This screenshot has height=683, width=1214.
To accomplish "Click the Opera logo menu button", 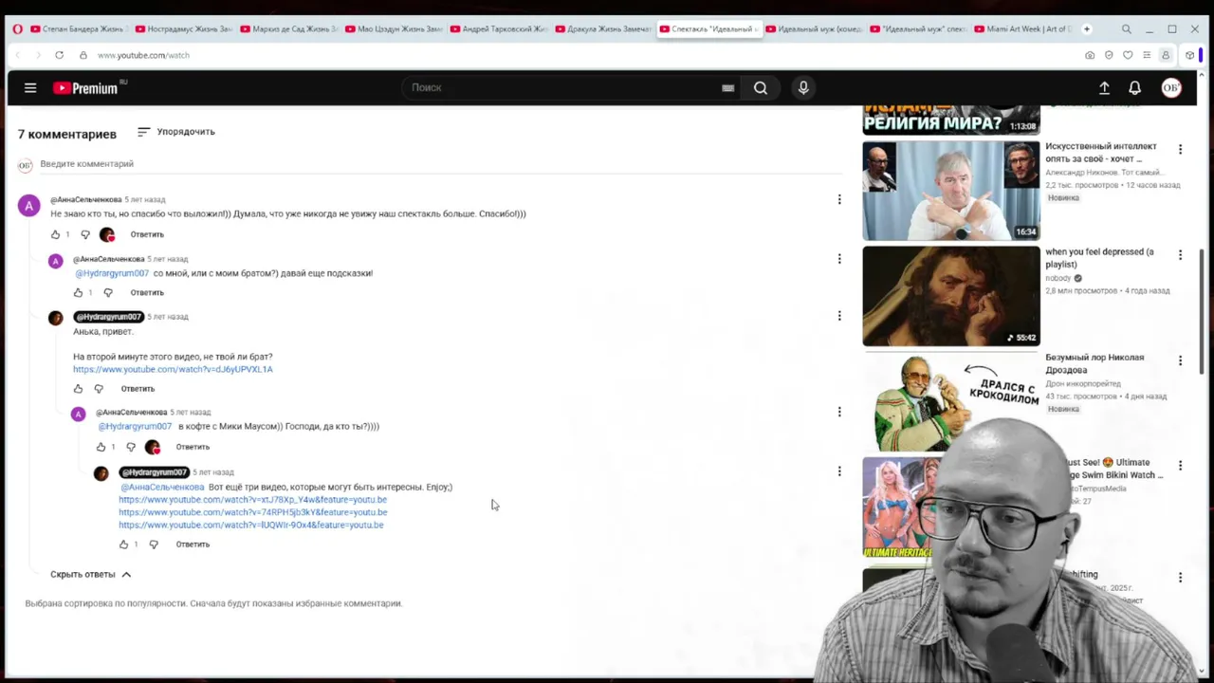I will coord(17,29).
